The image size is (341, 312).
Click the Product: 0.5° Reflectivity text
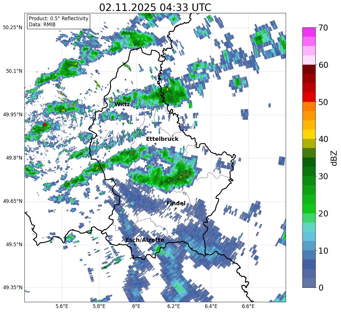click(x=58, y=18)
